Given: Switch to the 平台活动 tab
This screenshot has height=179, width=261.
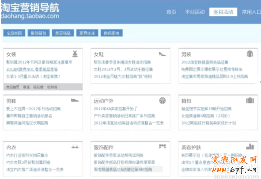Looking at the screenshot, I should click(x=194, y=12).
